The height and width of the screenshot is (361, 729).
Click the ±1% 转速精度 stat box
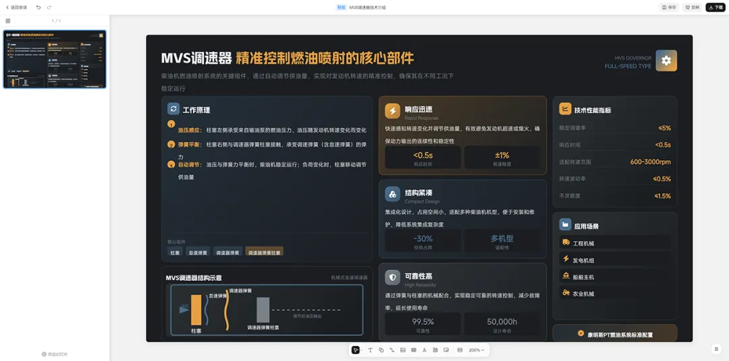502,158
